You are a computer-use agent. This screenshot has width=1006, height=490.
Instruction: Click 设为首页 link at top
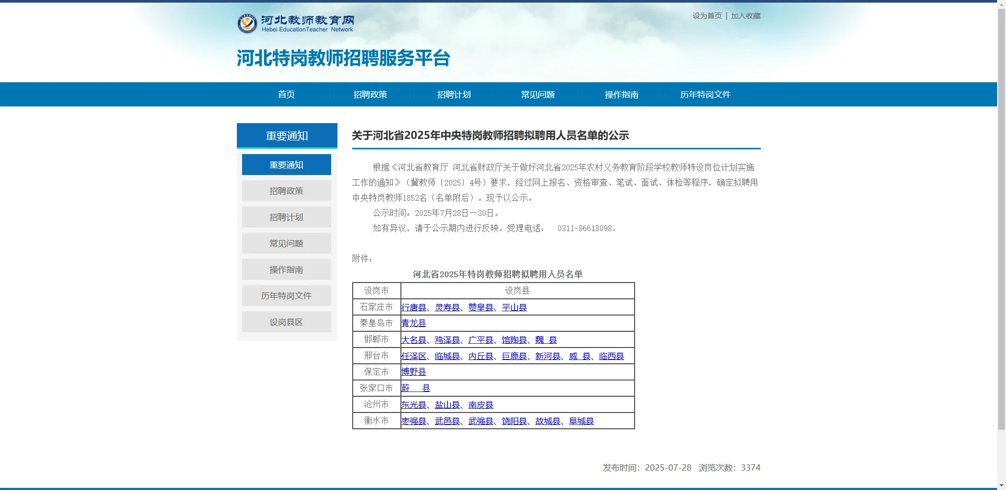click(707, 16)
